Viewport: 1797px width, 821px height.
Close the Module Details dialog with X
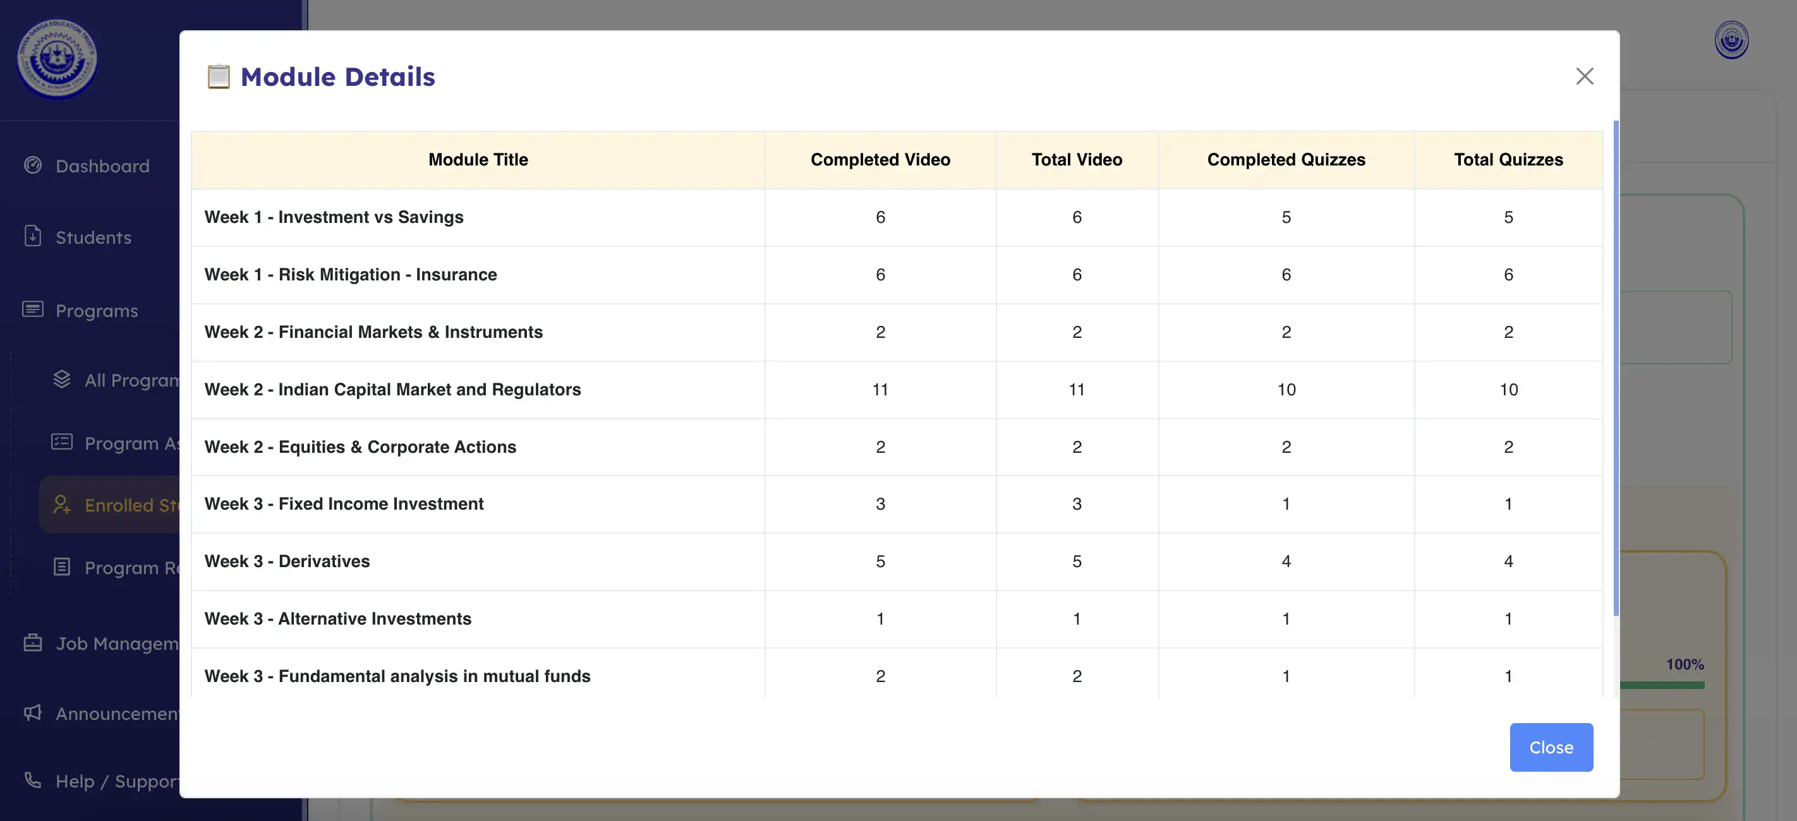click(x=1584, y=76)
